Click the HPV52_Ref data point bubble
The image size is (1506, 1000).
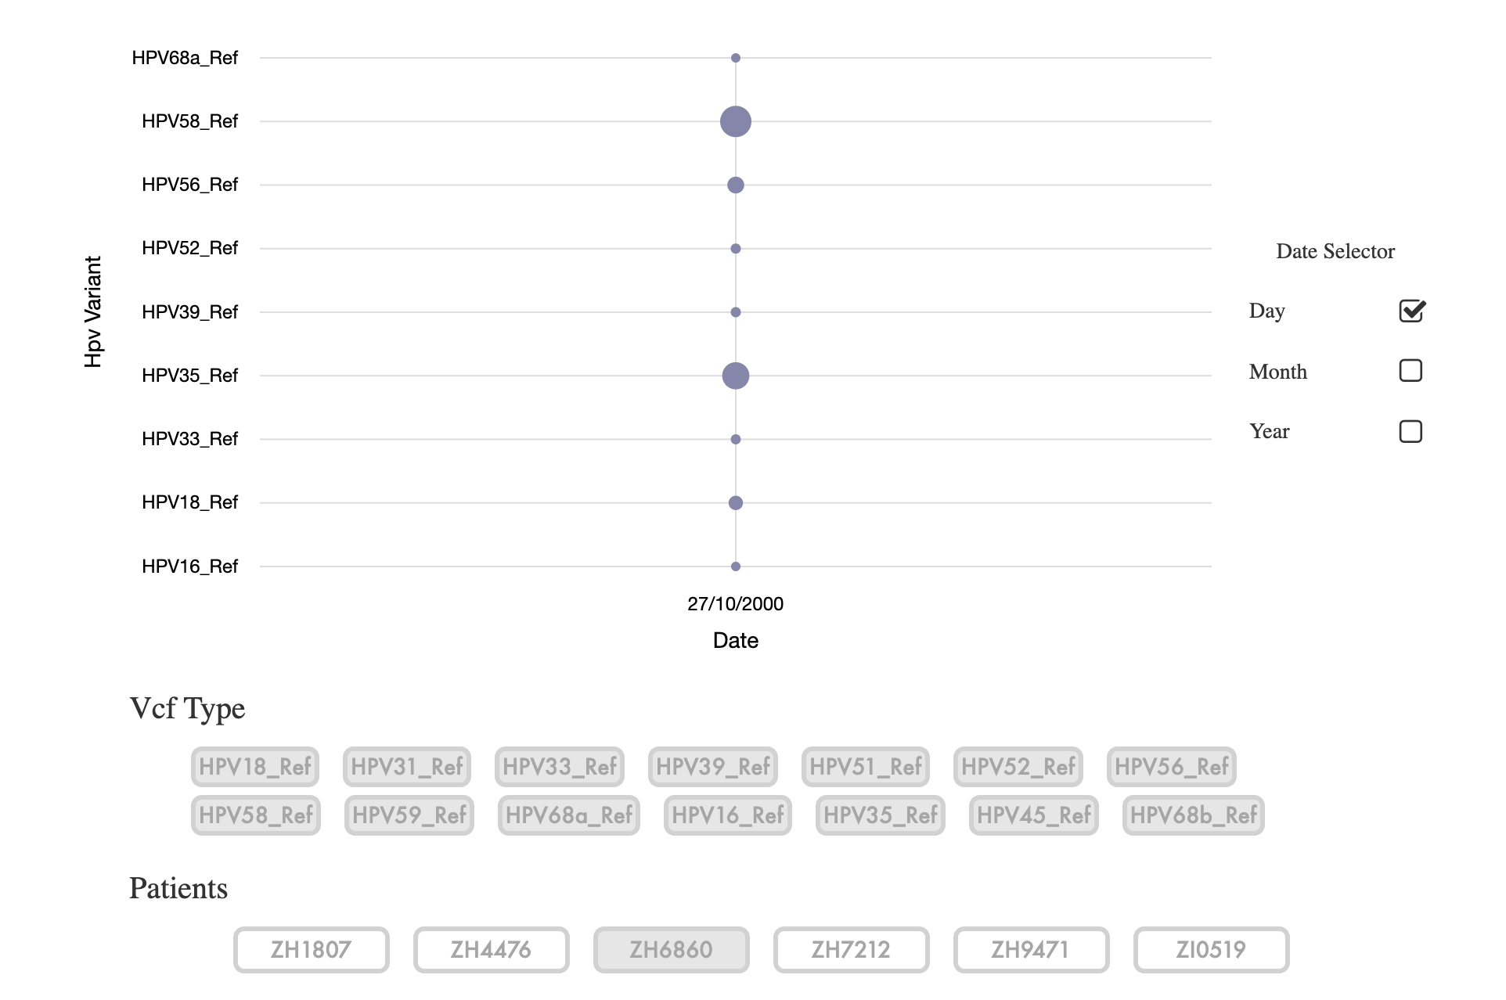[x=734, y=246]
